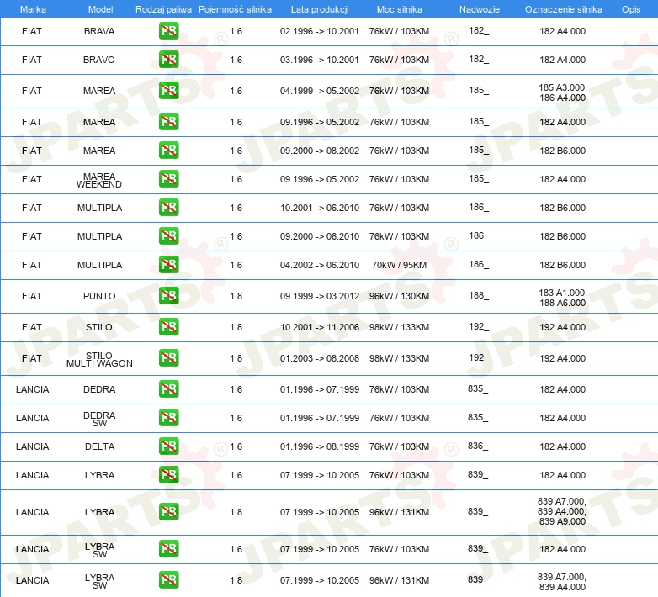658x597 pixels.
Task: Click the Model column header
Action: click(x=100, y=9)
